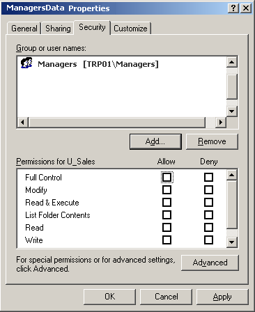
Task: Click down arrow of permissions list scrollbar
Action: point(231,242)
